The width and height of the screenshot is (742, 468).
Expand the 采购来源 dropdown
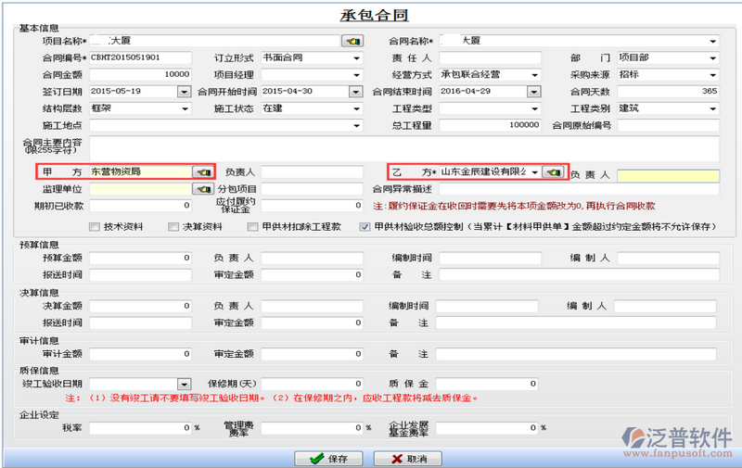click(712, 74)
